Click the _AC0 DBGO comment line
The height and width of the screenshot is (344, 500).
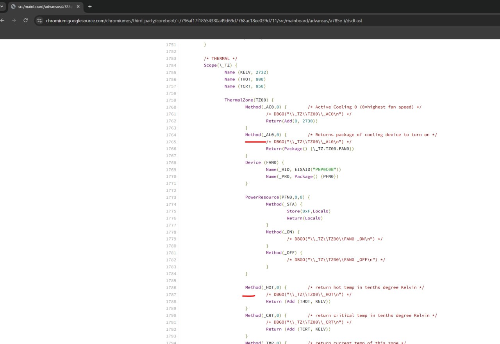click(x=309, y=114)
